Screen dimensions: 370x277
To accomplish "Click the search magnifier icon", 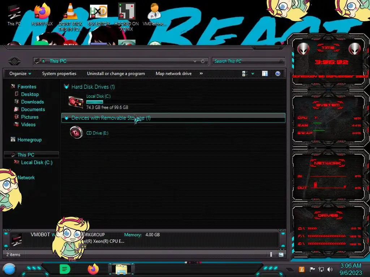I will coord(281,61).
